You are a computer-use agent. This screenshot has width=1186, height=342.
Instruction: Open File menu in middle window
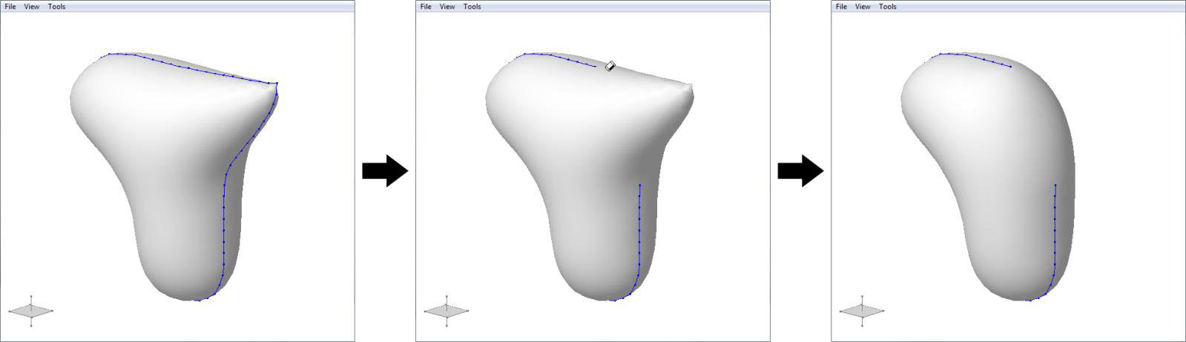tap(426, 7)
